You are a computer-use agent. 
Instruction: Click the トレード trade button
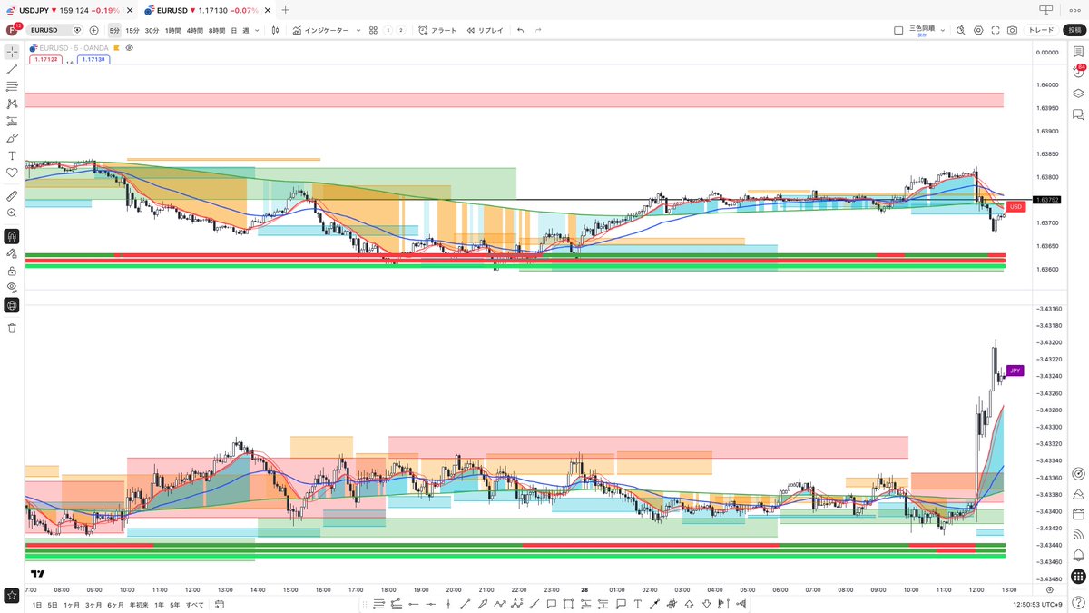1041,30
